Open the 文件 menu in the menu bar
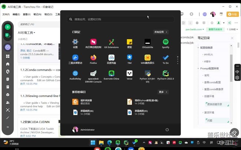Screen dimensions: 241x150 coord(6,14)
